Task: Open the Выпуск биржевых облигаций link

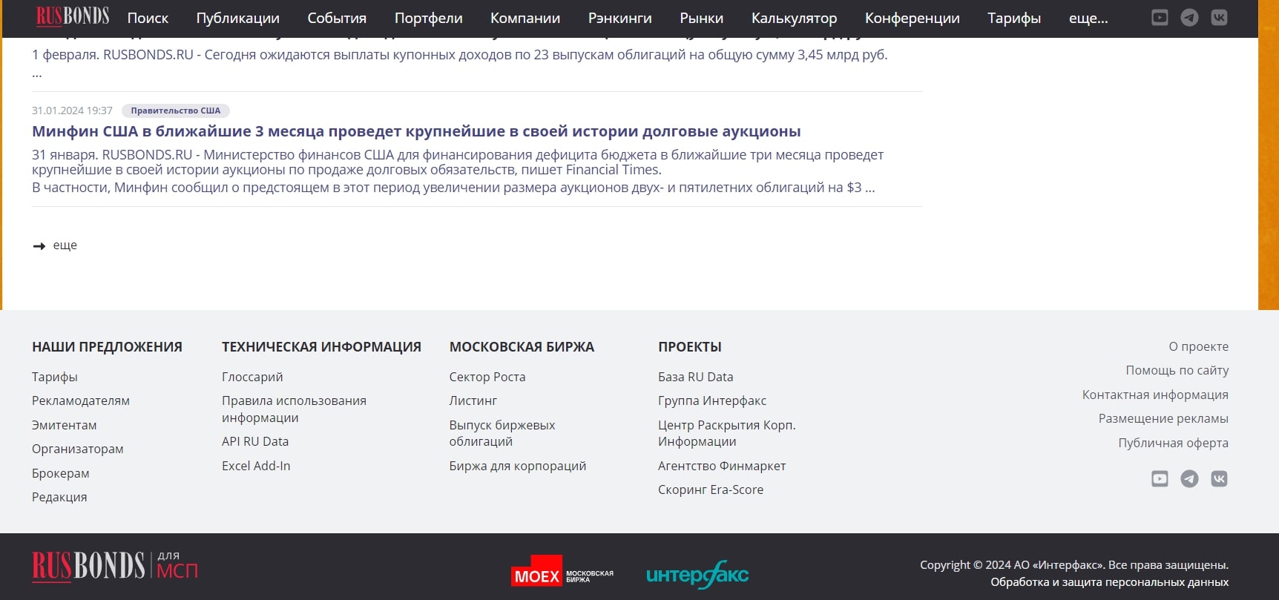Action: (x=502, y=433)
